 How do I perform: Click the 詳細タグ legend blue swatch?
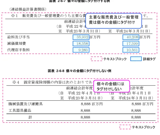tap(136, 59)
